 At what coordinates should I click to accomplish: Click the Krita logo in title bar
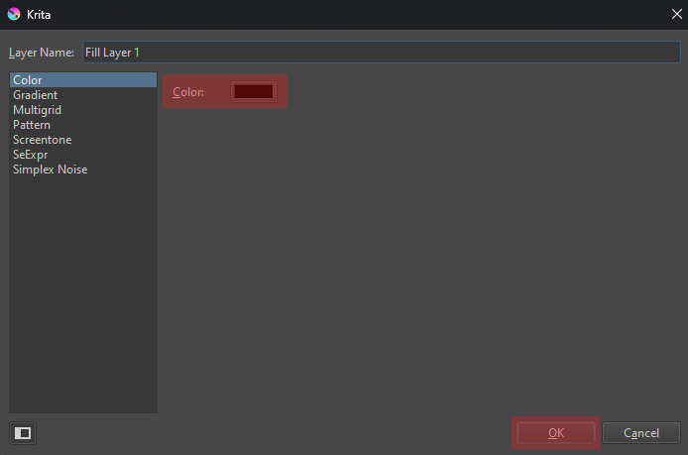[x=13, y=15]
